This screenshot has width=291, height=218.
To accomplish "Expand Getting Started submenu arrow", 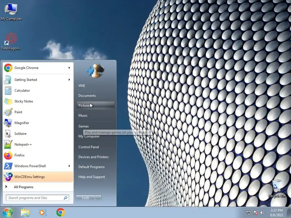I will coord(69,80).
